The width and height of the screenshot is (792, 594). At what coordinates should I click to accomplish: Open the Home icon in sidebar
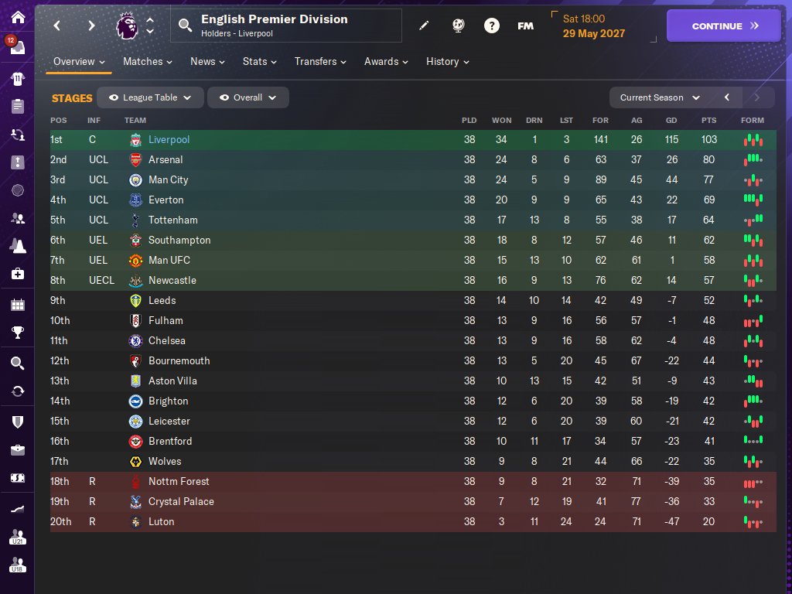18,18
